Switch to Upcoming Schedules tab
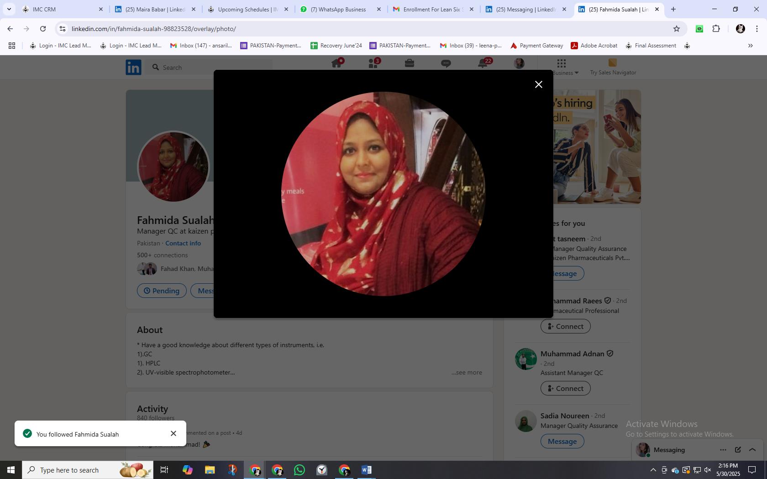The image size is (767, 479). tap(248, 9)
